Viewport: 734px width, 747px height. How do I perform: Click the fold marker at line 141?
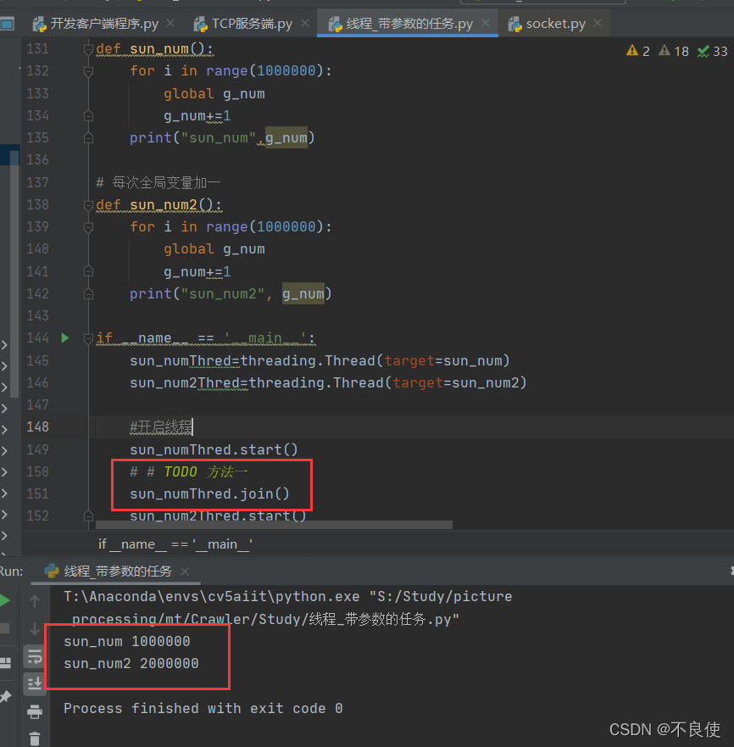(88, 271)
